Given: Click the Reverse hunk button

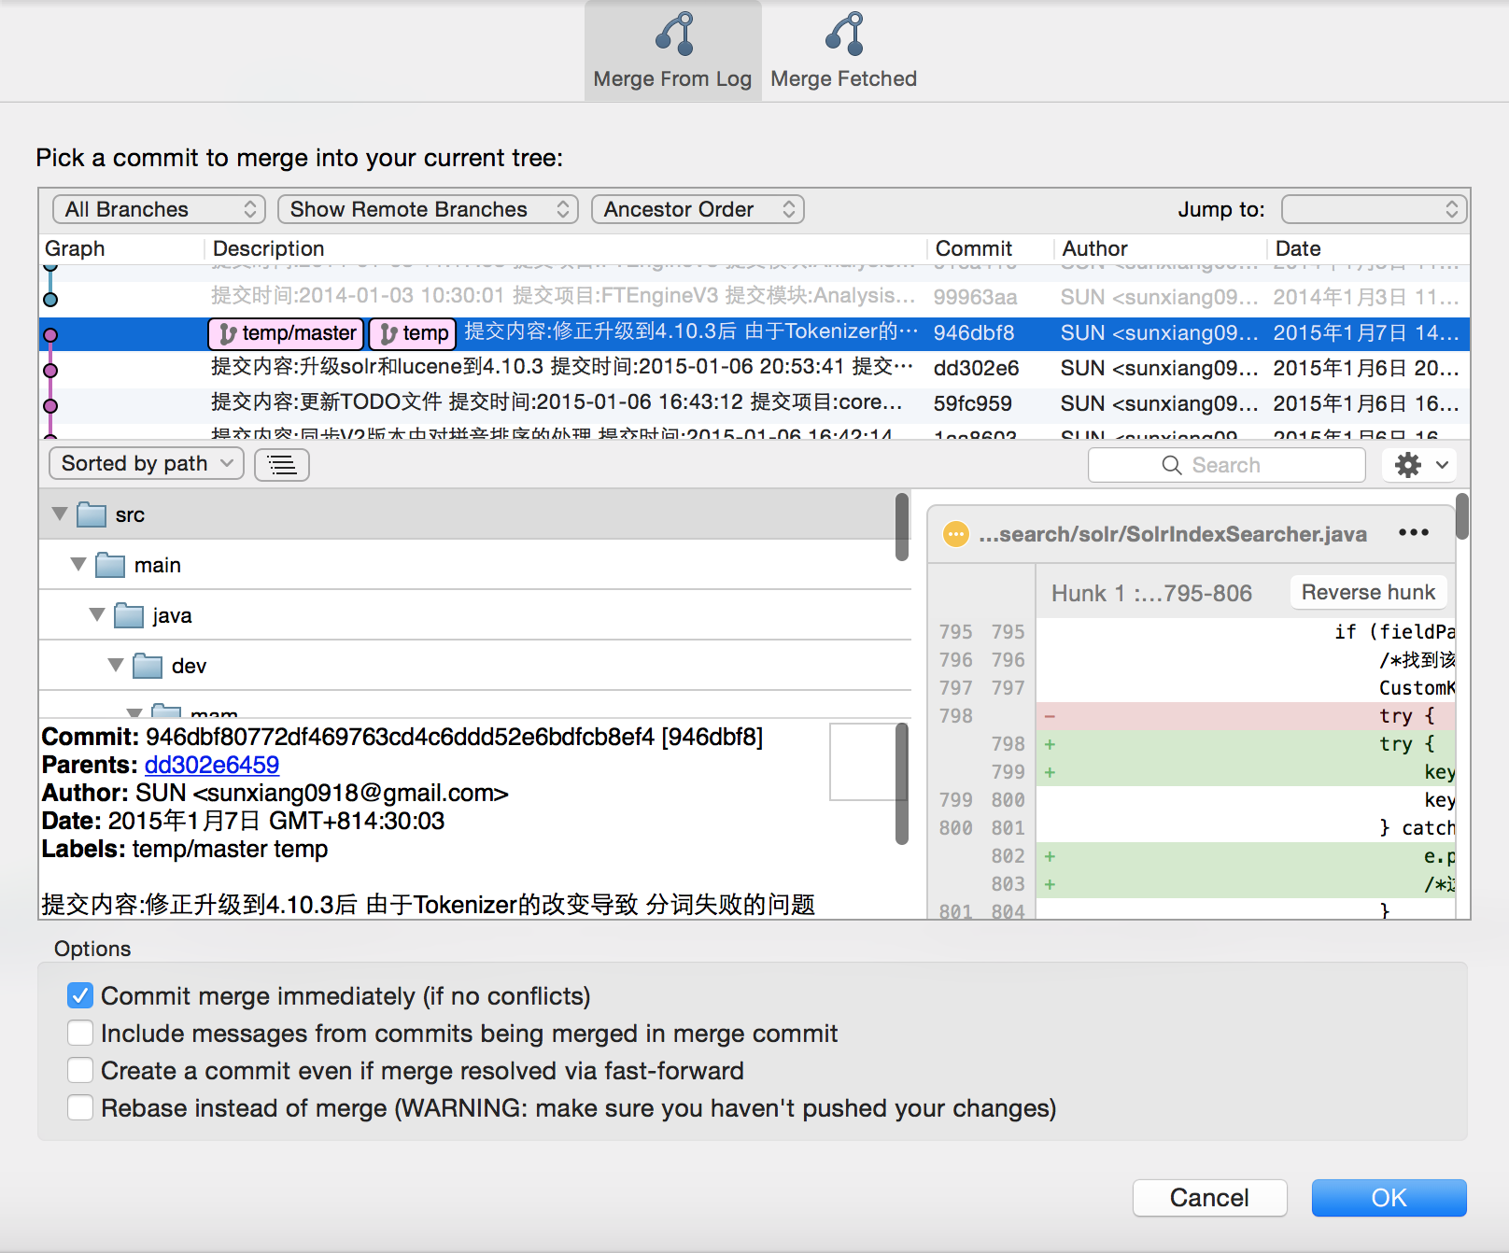Looking at the screenshot, I should (x=1367, y=592).
